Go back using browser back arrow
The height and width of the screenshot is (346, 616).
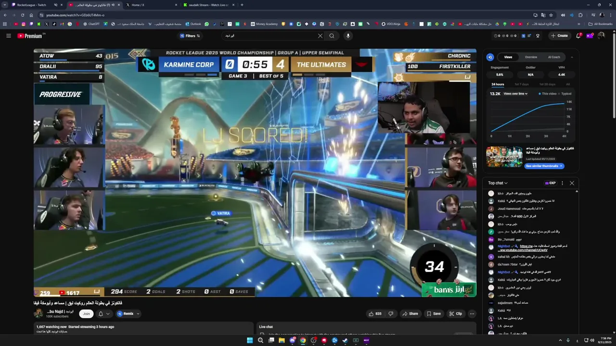[x=6, y=15]
